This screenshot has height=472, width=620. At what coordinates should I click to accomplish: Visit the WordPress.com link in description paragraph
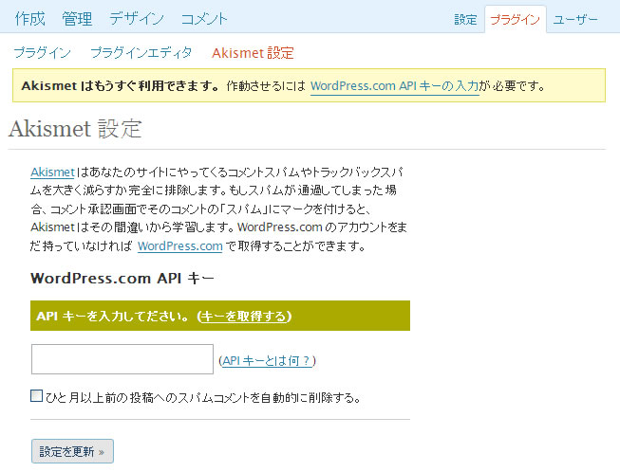click(x=179, y=245)
